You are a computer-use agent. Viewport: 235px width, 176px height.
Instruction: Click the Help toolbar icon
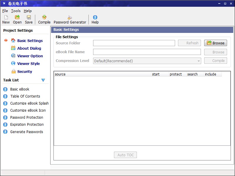coord(95,19)
